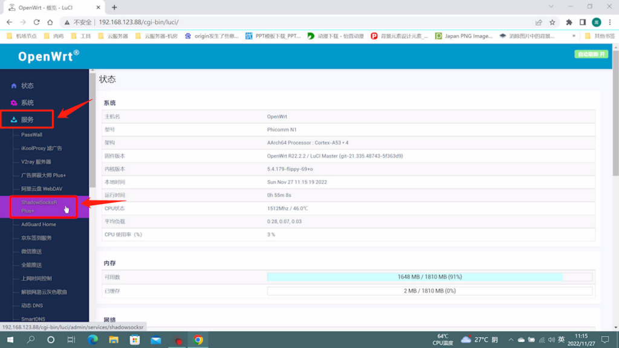Image resolution: width=619 pixels, height=348 pixels.
Task: Open Task View on the taskbar
Action: [71, 340]
